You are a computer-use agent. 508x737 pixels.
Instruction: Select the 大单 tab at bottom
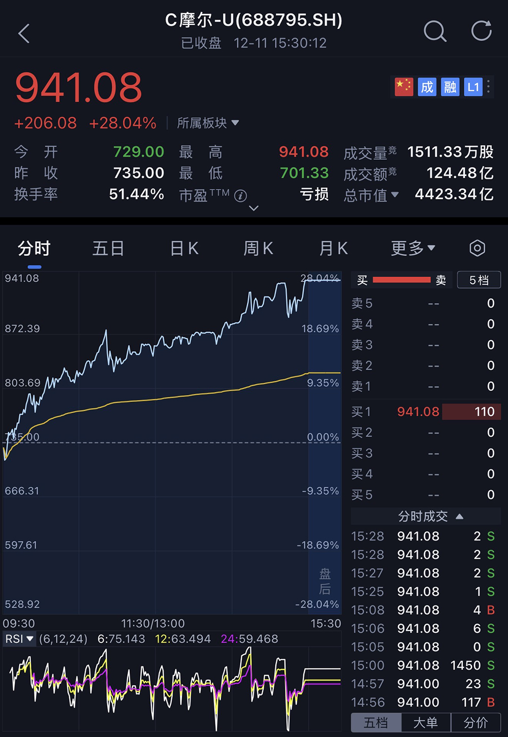(x=426, y=722)
